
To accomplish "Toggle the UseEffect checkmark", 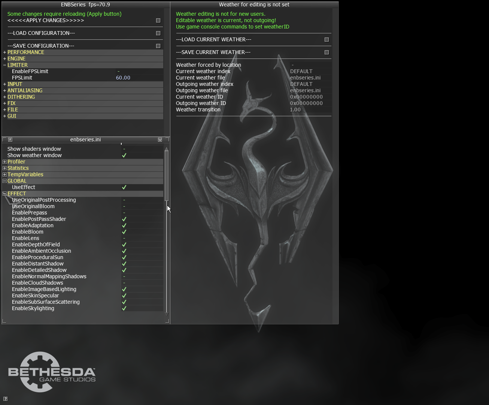I will [x=124, y=187].
